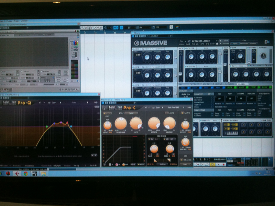Toggle the FILTER 1 power button in Massive

click(186, 48)
